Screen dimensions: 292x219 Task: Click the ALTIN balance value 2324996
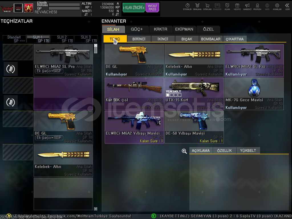(x=108, y=4)
